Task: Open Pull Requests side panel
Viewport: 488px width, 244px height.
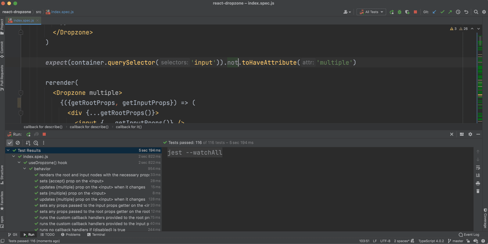Action: [2, 78]
